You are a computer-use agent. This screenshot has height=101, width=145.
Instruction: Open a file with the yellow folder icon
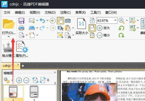click(x=9, y=24)
